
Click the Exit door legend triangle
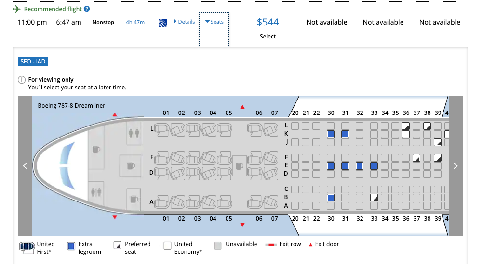click(x=310, y=245)
